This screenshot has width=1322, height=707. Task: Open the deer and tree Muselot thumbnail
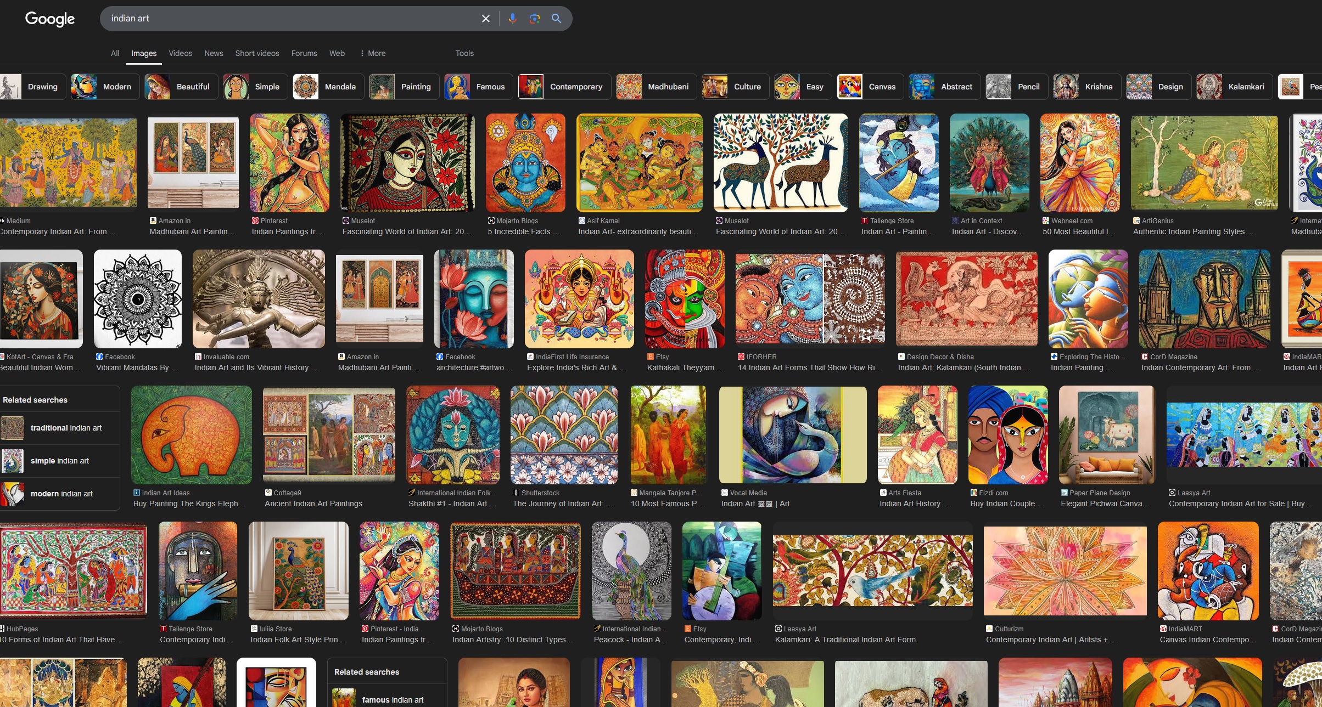pos(781,163)
